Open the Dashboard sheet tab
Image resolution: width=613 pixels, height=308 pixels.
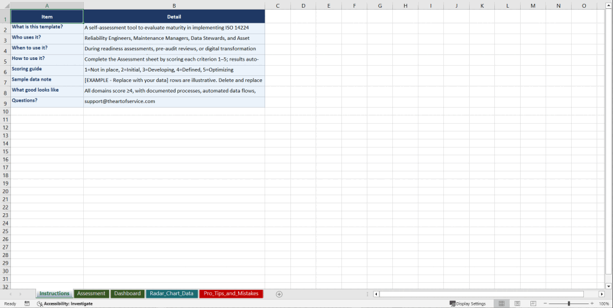click(127, 294)
